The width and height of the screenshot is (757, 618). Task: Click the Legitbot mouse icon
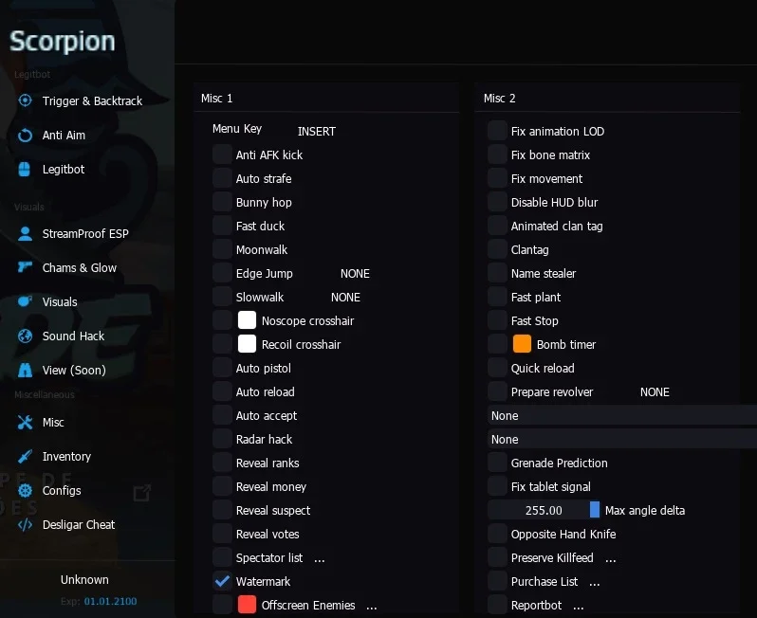pos(24,170)
